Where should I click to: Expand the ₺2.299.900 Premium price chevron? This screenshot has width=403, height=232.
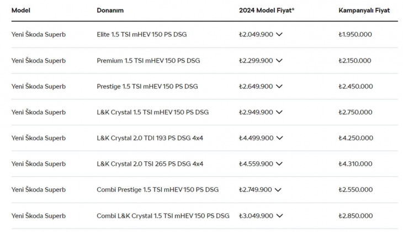(x=279, y=60)
